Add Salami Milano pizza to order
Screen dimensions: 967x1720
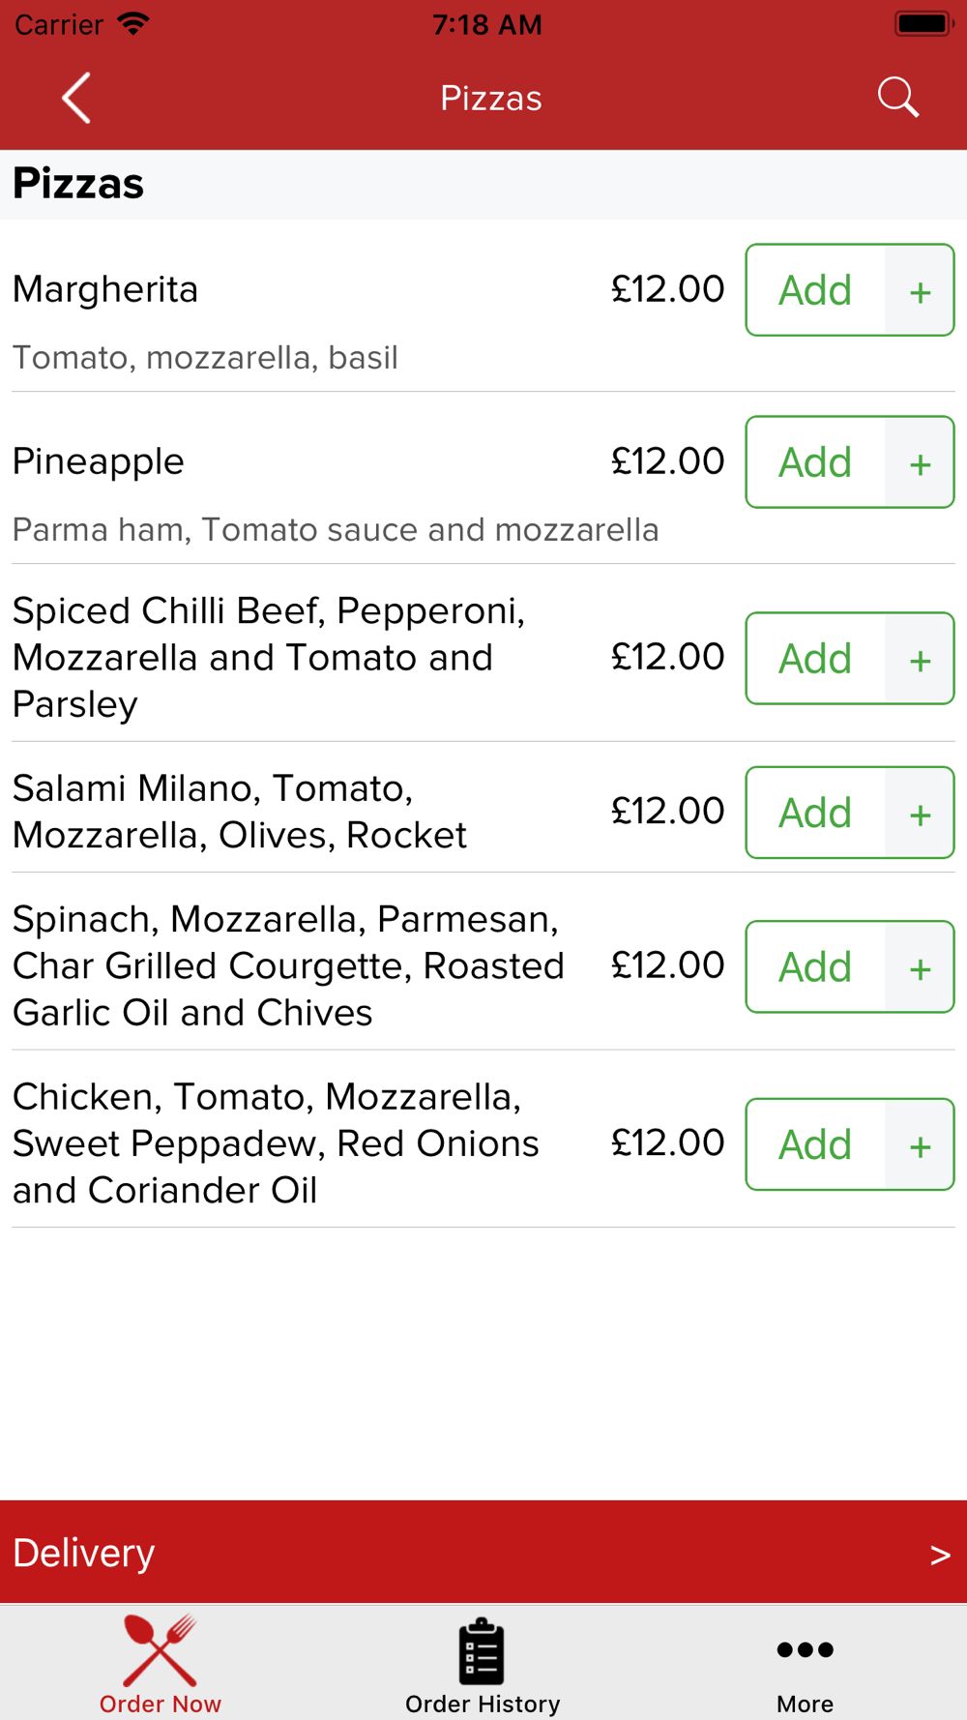coord(815,813)
